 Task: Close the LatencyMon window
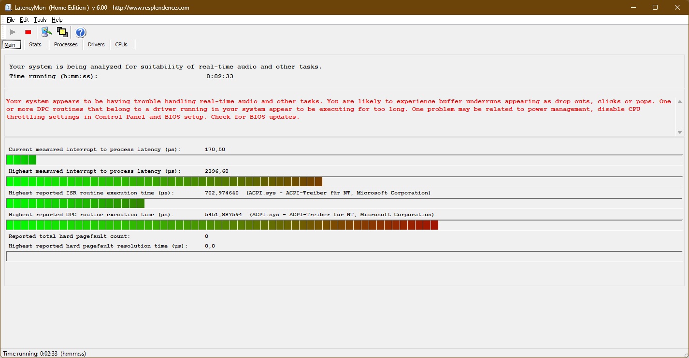tap(677, 7)
